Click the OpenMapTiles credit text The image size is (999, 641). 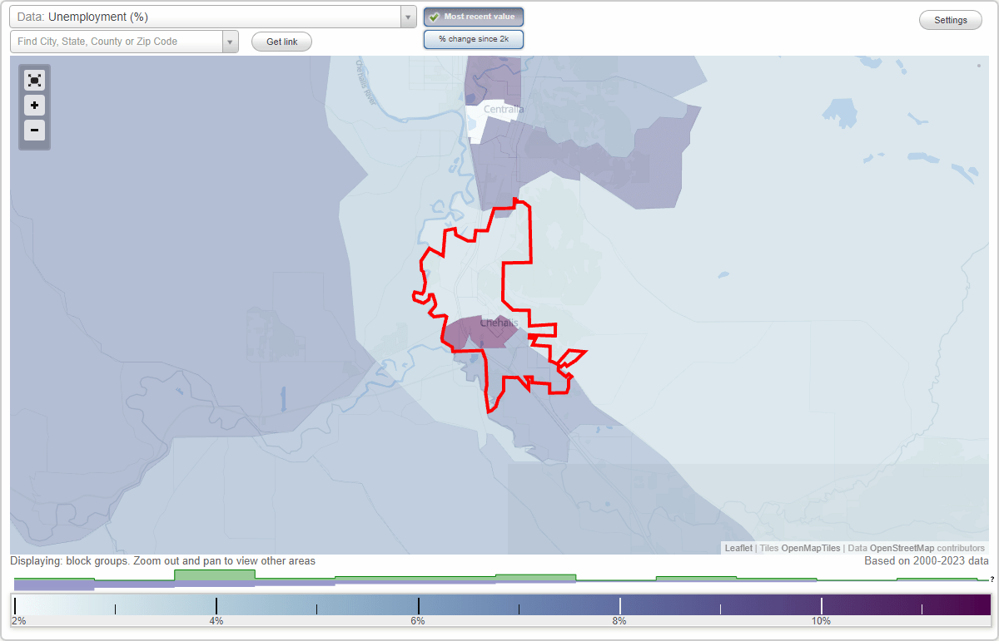(811, 548)
